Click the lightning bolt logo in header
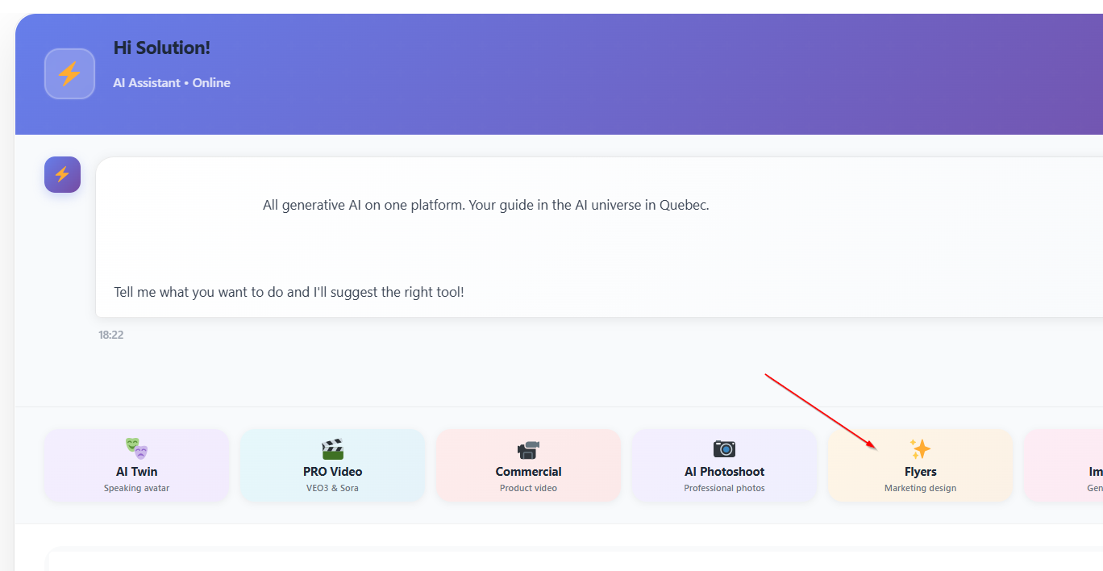The image size is (1103, 571). pos(69,73)
